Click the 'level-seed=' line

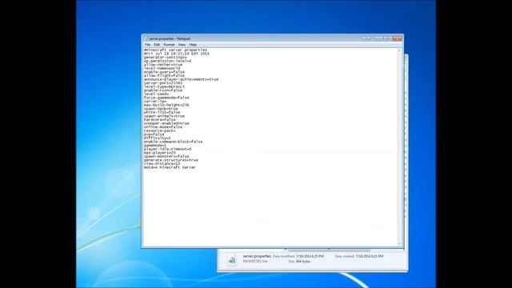[156, 94]
